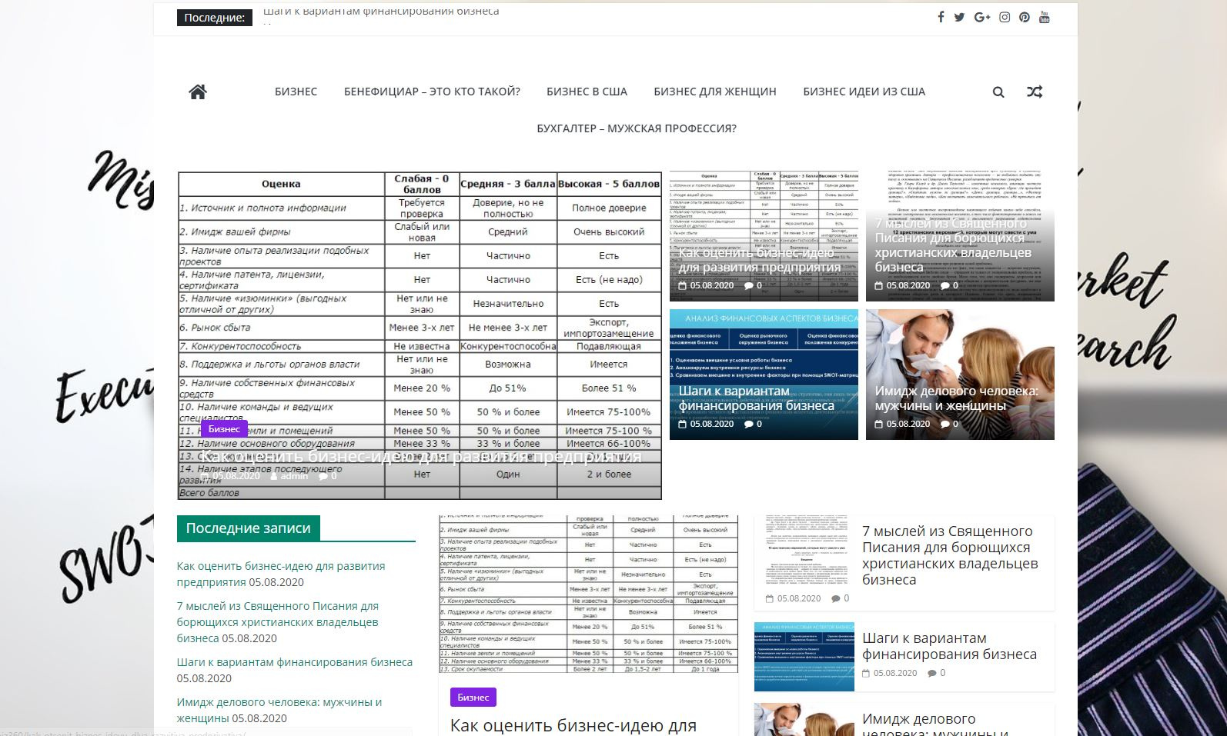The height and width of the screenshot is (736, 1227).
Task: Click the Последние записи widget heading
Action: tap(248, 528)
